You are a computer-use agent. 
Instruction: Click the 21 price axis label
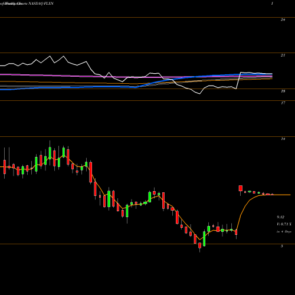[x=283, y=55]
